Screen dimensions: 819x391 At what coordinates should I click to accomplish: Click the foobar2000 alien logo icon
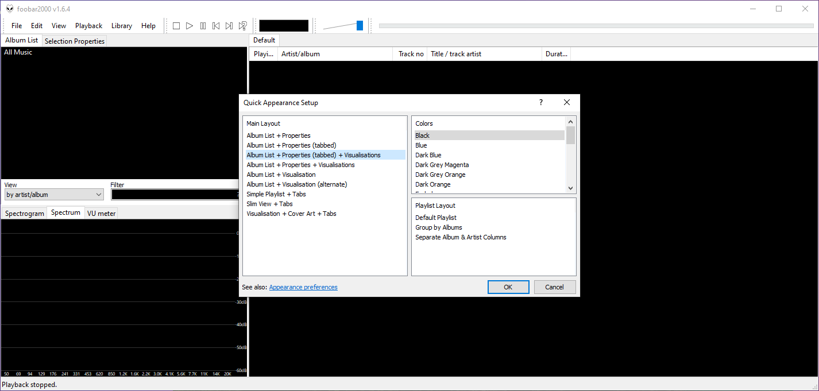coord(10,9)
